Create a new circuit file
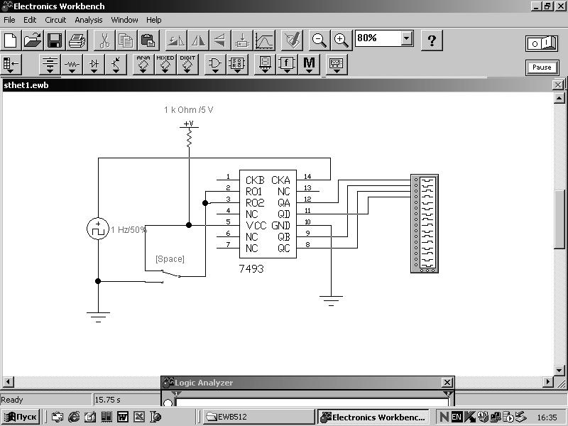The width and height of the screenshot is (568, 426). [11, 40]
